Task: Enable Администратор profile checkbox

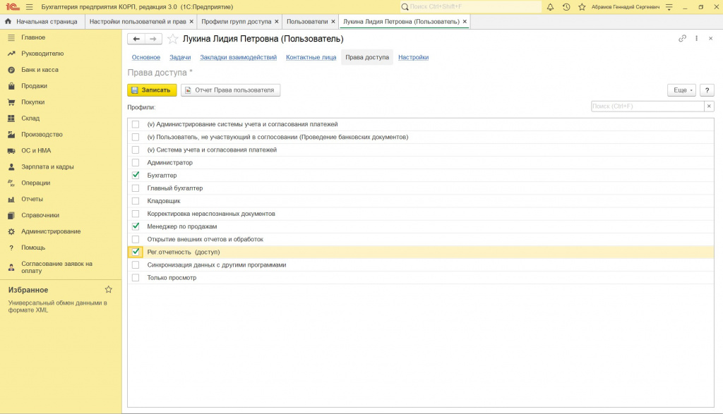Action: 135,162
